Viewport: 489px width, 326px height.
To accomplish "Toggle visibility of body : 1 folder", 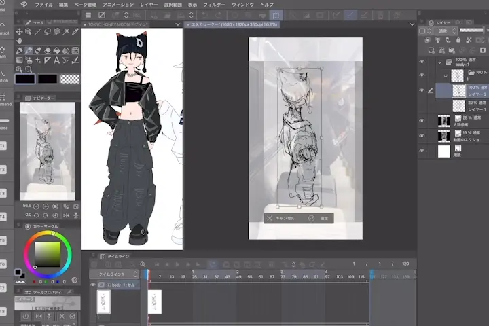I will point(422,62).
